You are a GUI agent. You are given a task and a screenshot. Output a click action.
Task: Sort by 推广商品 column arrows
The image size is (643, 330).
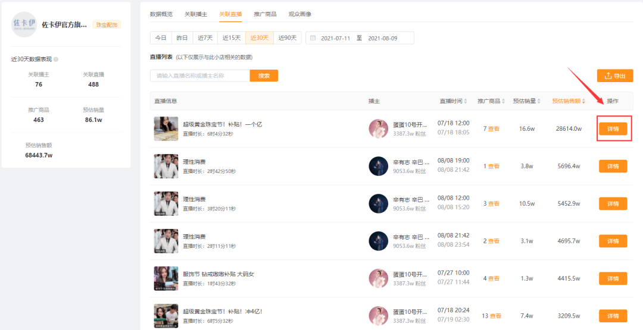coord(504,101)
